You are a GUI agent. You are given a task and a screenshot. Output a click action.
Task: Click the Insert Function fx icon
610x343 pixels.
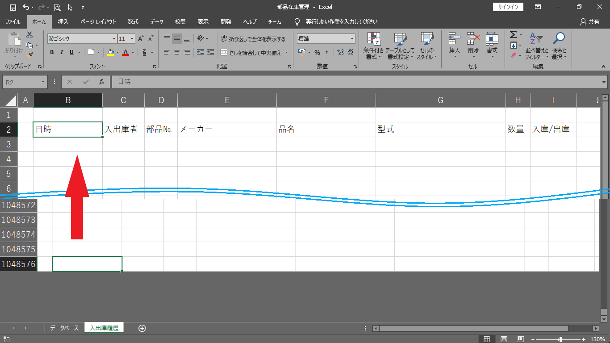[102, 82]
